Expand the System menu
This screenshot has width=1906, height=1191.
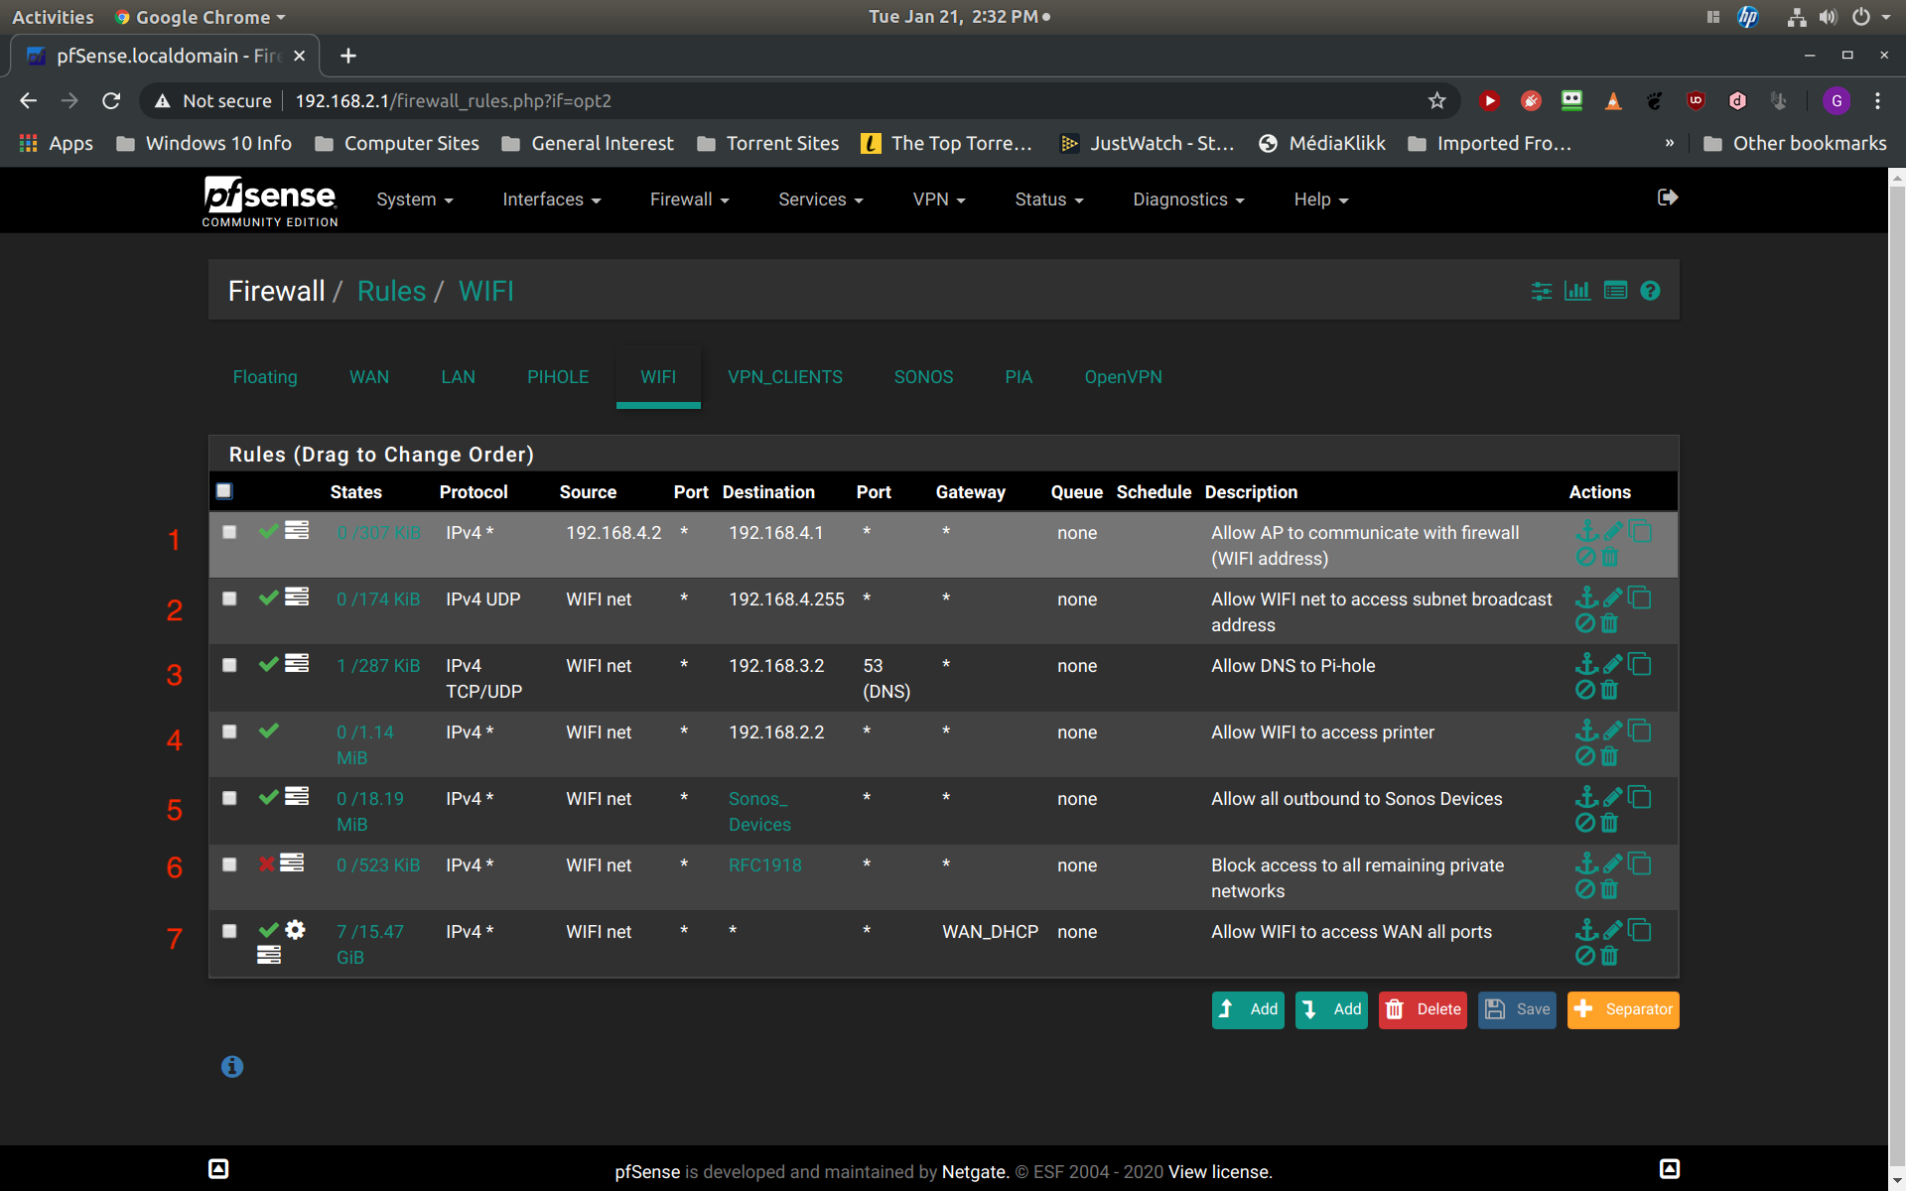pyautogui.click(x=415, y=199)
